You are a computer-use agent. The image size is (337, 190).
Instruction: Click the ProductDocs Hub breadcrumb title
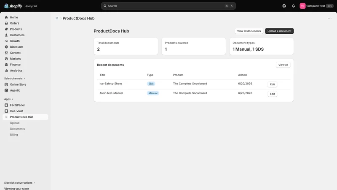[x=78, y=18]
